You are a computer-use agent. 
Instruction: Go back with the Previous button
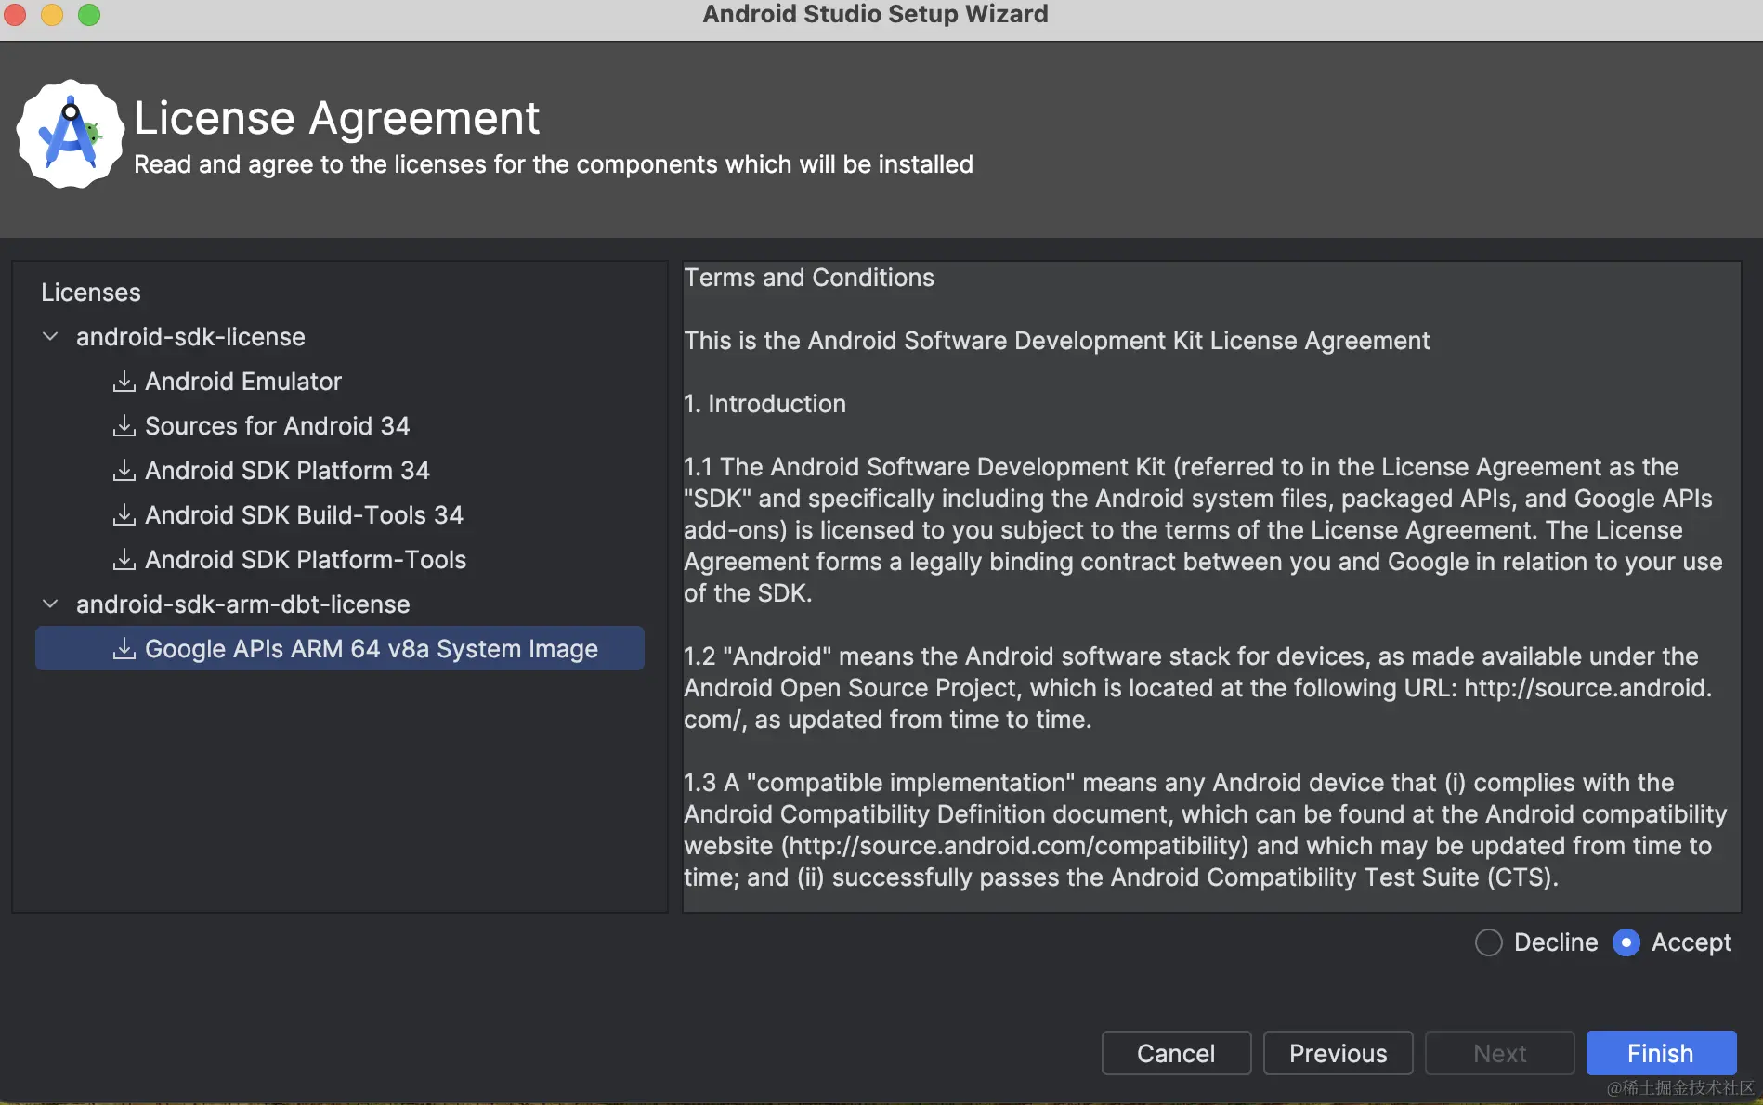(x=1338, y=1053)
